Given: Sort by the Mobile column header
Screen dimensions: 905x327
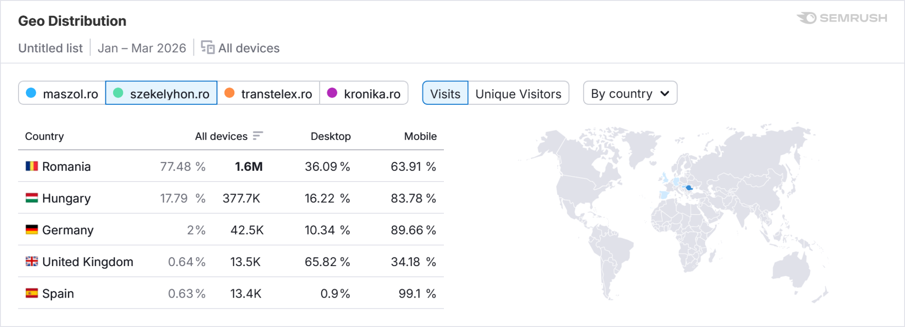Looking at the screenshot, I should (420, 136).
